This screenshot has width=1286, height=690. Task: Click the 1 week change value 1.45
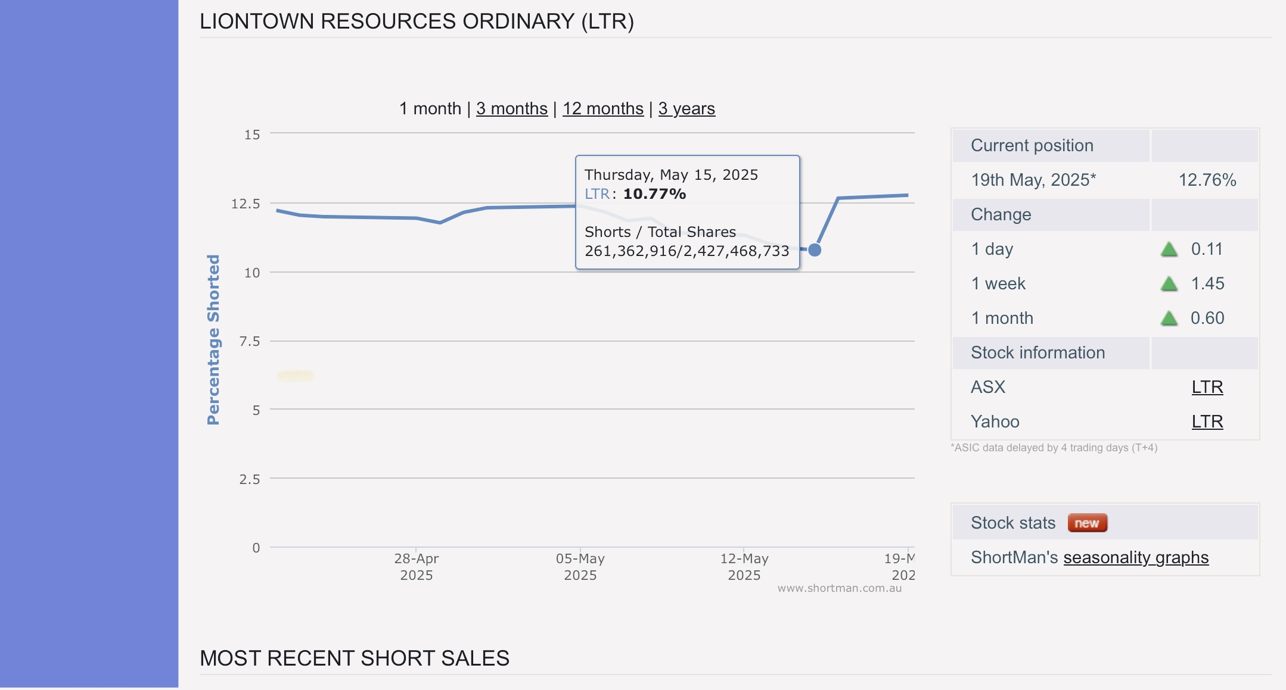[x=1207, y=283]
